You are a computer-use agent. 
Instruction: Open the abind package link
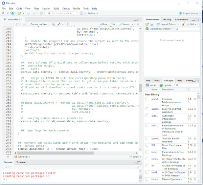(x=155, y=99)
